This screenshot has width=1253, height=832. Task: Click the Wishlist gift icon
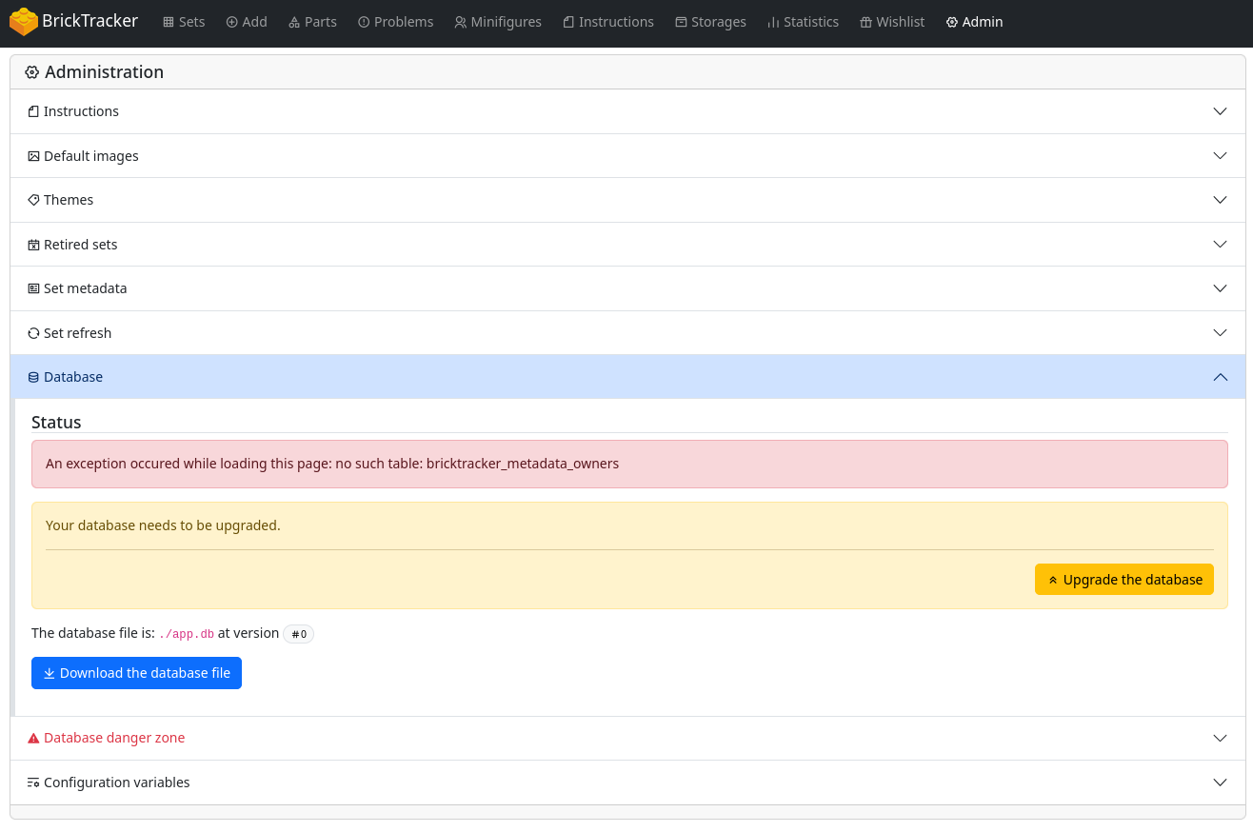tap(865, 22)
